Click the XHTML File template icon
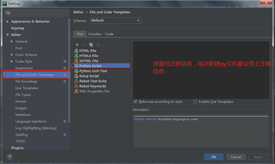Image resolution: width=275 pixels, height=164 pixels. click(x=76, y=61)
